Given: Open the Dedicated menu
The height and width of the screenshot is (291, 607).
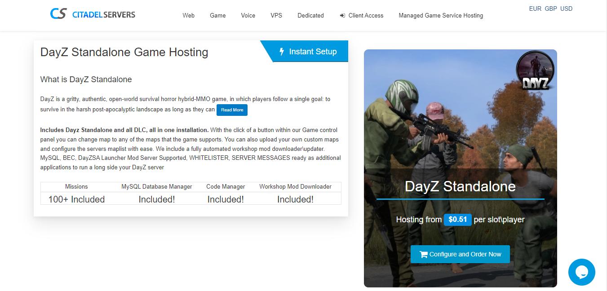Looking at the screenshot, I should (x=310, y=15).
